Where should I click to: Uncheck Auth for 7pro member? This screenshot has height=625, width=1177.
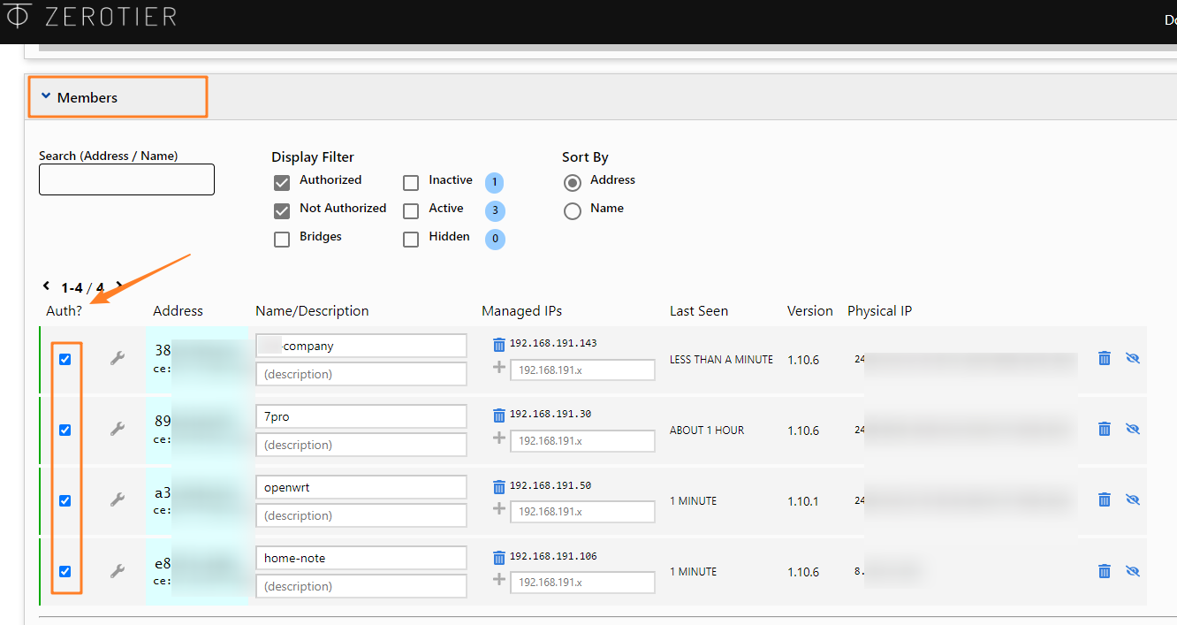tap(65, 430)
